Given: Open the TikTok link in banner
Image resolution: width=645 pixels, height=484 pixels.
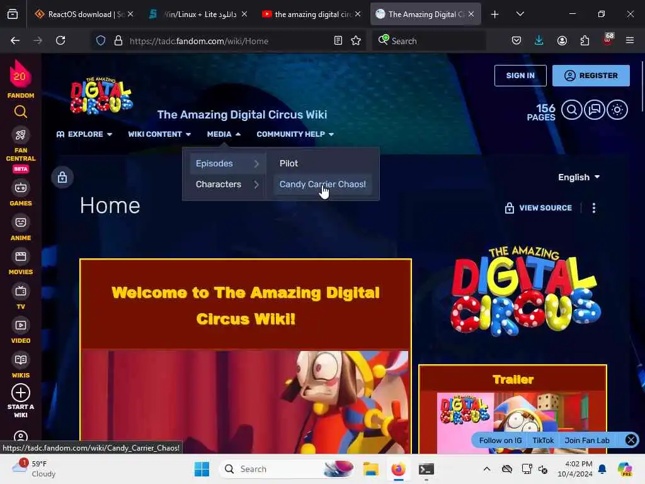Looking at the screenshot, I should click(x=543, y=441).
